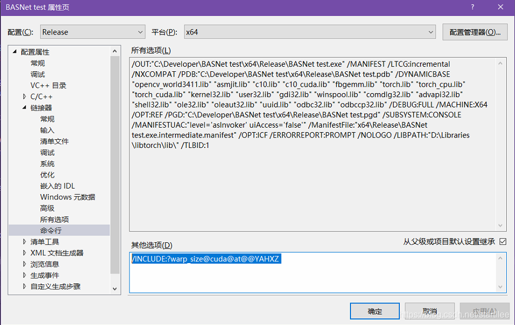Select 调试 under 配置属性
This screenshot has height=325, width=515.
tap(38, 74)
